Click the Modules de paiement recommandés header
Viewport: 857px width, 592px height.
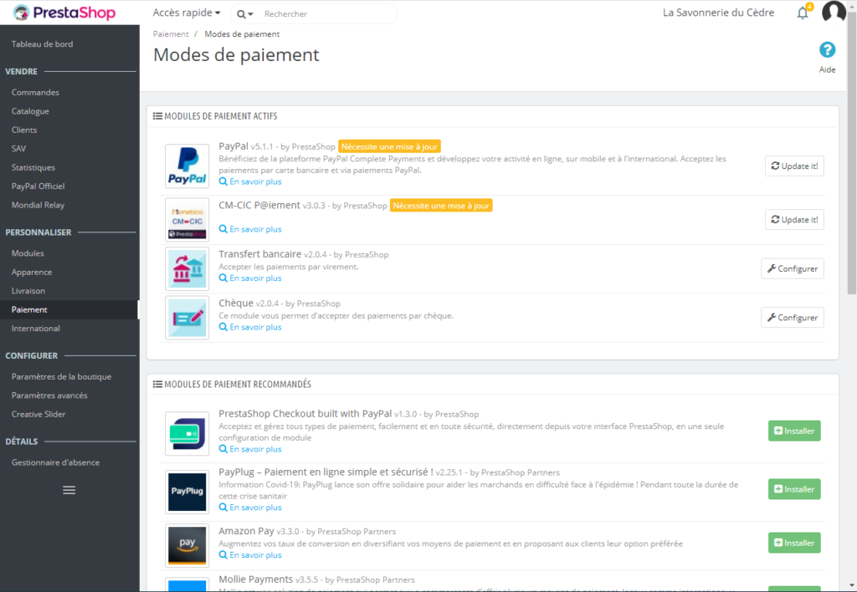[233, 385]
